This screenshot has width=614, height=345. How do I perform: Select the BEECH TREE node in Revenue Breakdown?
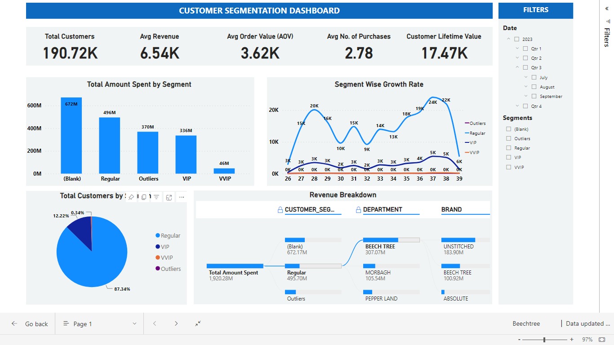pyautogui.click(x=380, y=243)
